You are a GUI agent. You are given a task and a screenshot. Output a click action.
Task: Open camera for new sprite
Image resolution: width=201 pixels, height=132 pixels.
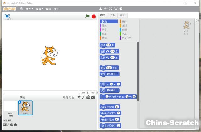point(93,97)
